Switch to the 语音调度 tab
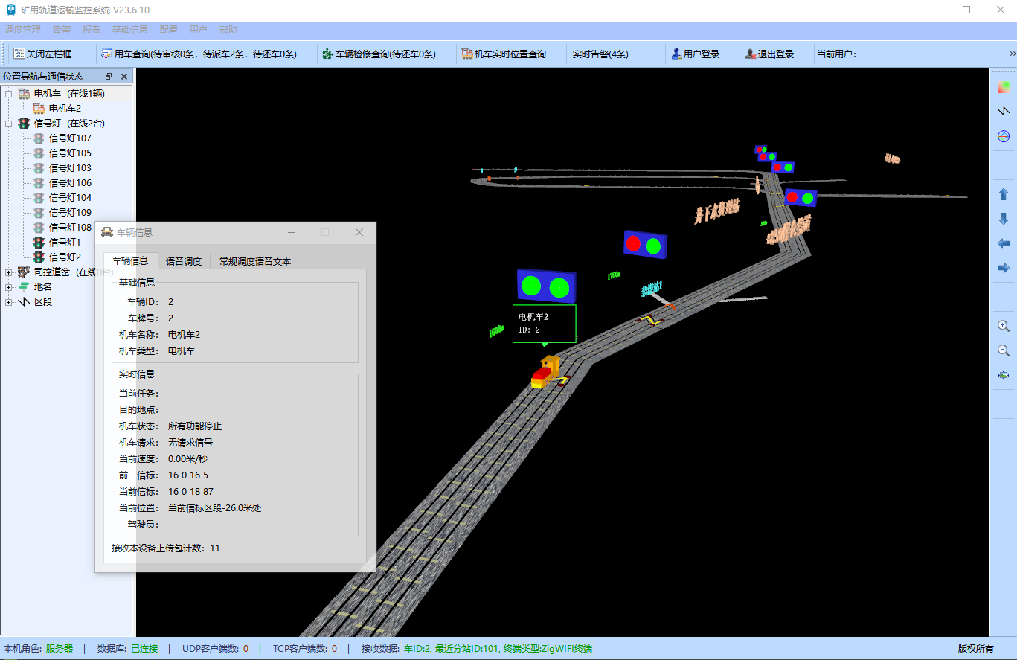 183,261
